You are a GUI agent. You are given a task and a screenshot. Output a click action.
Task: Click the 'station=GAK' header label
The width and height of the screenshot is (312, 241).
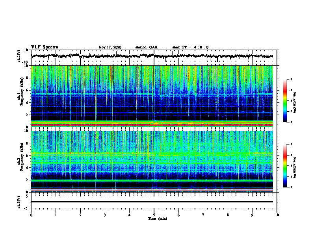[x=147, y=47]
